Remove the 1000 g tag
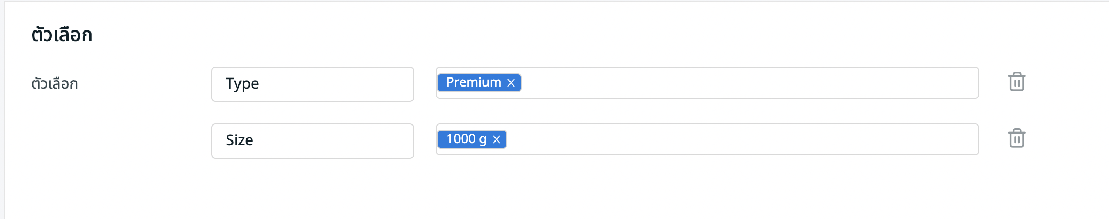The image size is (1109, 219). (497, 139)
